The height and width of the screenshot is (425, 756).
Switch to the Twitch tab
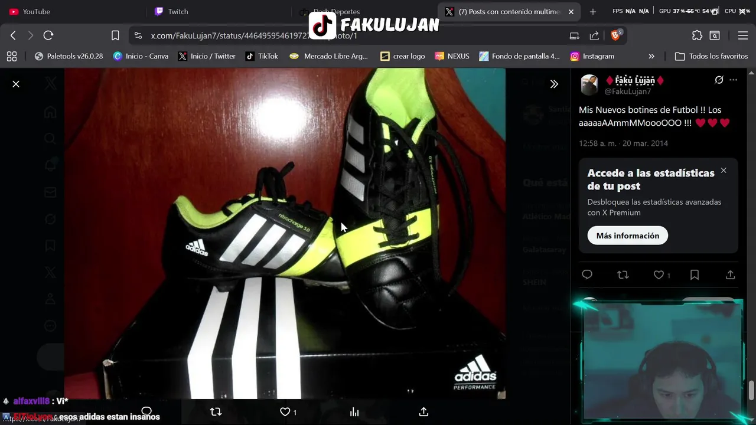coord(218,11)
